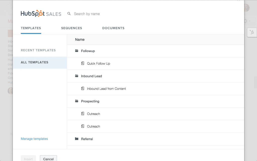Screen dimensions: 257x161
Task: Click Inbound Lead from Content template icon
Action: click(x=83, y=88)
